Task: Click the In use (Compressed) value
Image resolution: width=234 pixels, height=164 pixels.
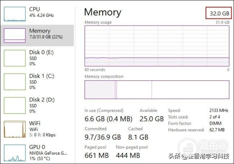Action: [x=108, y=119]
